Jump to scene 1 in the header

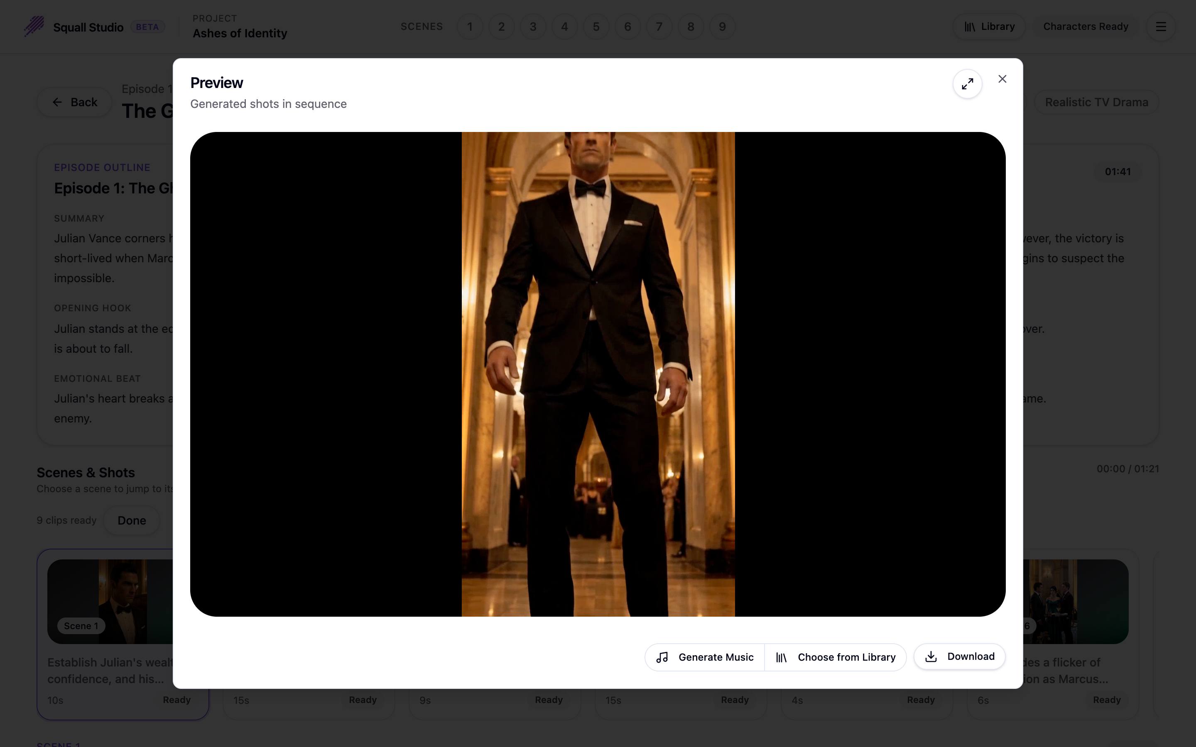(x=470, y=27)
